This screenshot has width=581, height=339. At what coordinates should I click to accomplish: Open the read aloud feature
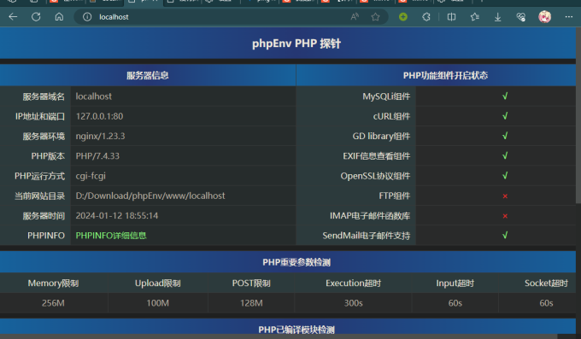point(355,17)
